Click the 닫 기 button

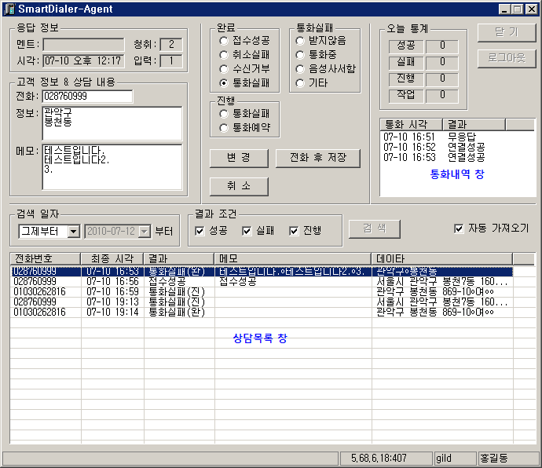coord(507,33)
